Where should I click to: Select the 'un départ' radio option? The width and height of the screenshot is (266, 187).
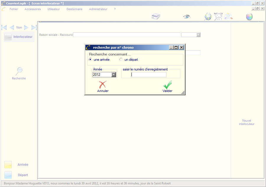pos(121,60)
